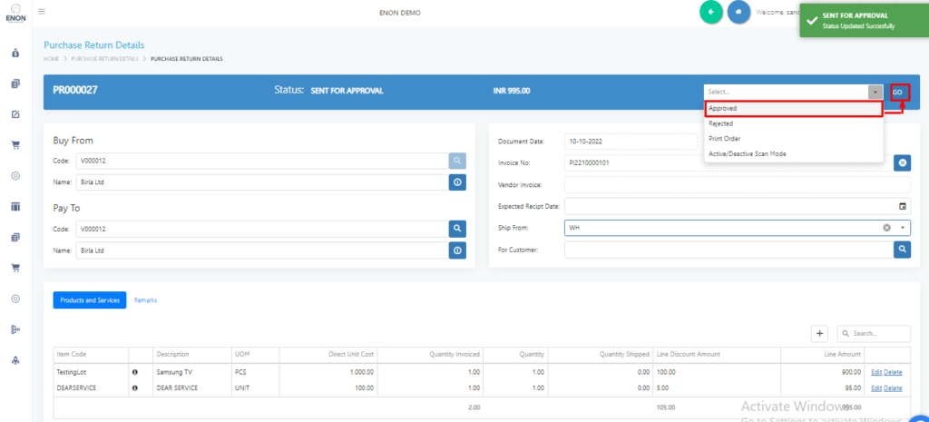Click the Vendor Invoice field
The height and width of the screenshot is (422, 929).
pos(738,185)
